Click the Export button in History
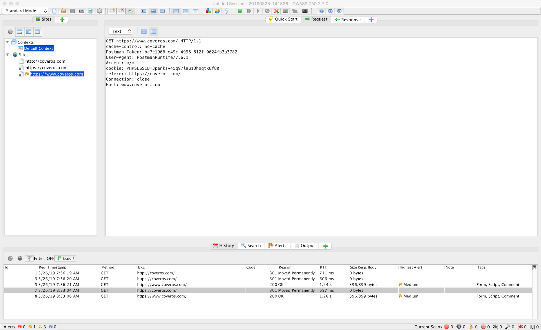541x330 pixels. click(x=66, y=258)
